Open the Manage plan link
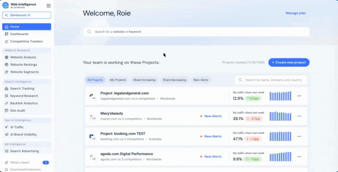Screen dimensions: 338x172 coord(296,13)
